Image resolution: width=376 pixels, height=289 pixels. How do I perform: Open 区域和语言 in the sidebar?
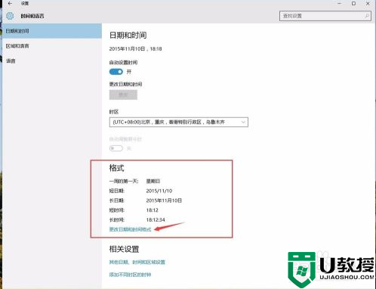(52, 46)
